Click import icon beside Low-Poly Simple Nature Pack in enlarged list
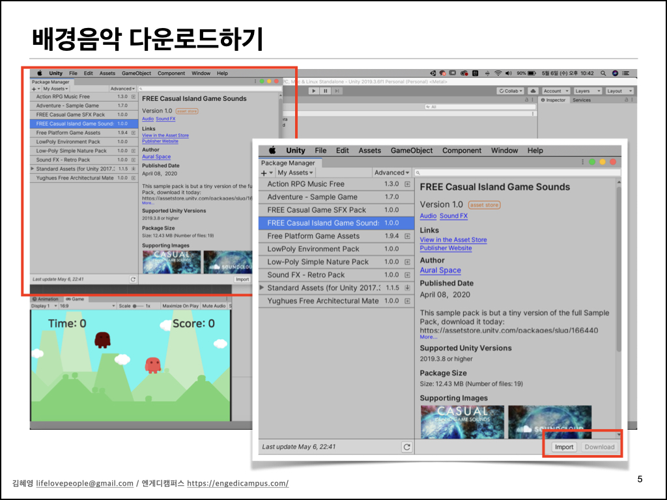The image size is (667, 500). [x=408, y=262]
